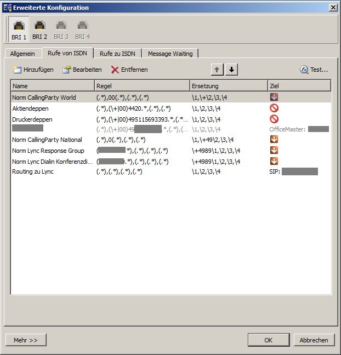Sort by the Ersetzung column header
Image resolution: width=341 pixels, height=355 pixels.
pos(229,86)
